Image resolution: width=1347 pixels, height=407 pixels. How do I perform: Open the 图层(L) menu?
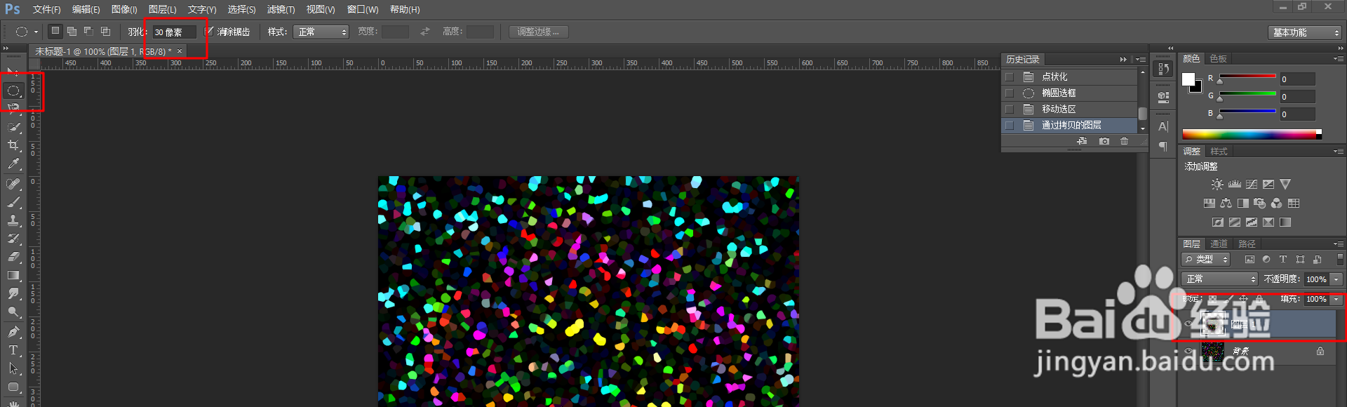point(162,9)
